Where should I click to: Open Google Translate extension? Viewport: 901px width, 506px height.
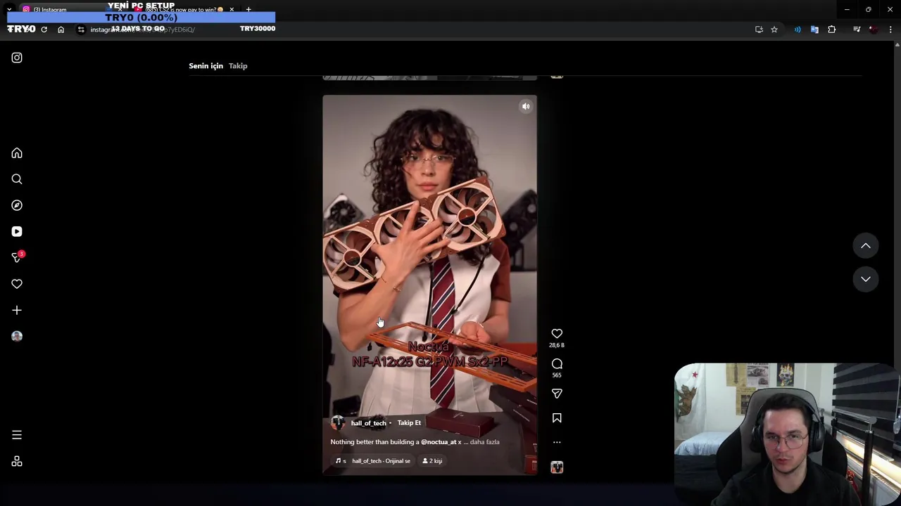coord(814,30)
